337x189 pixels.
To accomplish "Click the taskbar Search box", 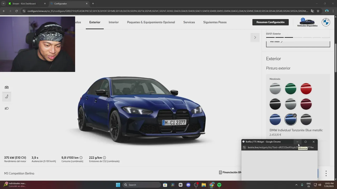I will click(x=142, y=185).
